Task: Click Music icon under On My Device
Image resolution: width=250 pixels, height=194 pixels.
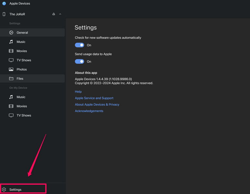Action: coord(11,97)
